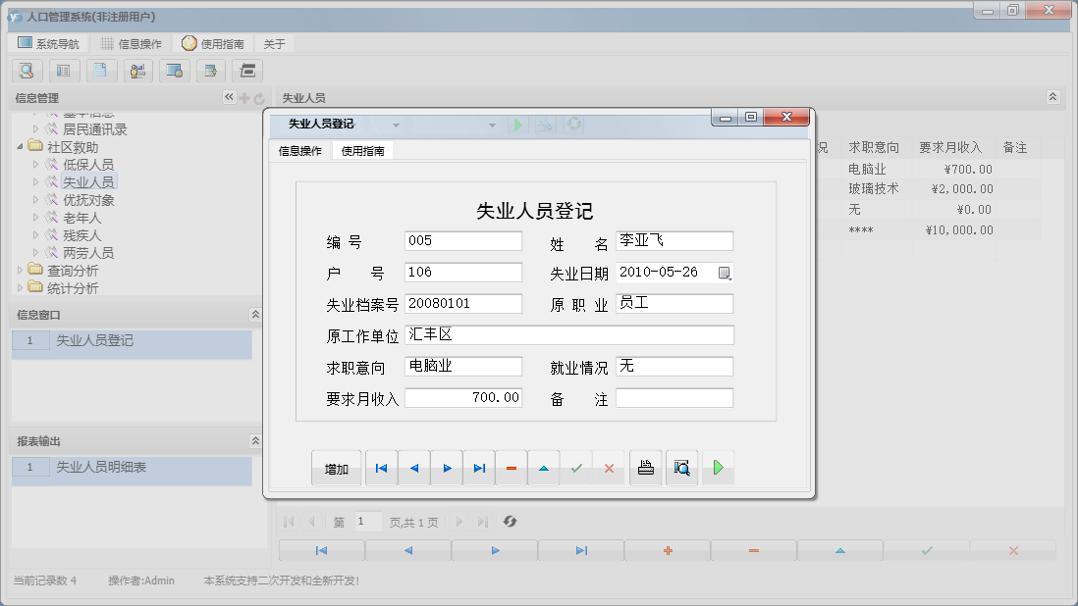Viewport: 1078px width, 606px height.
Task: Click the printer icon in the dialog
Action: click(x=645, y=469)
